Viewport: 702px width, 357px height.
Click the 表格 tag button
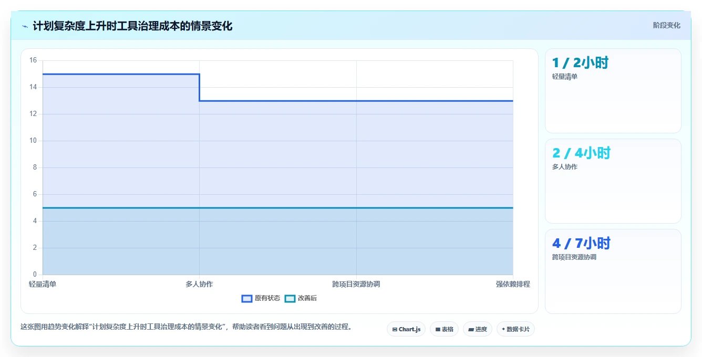coord(444,329)
